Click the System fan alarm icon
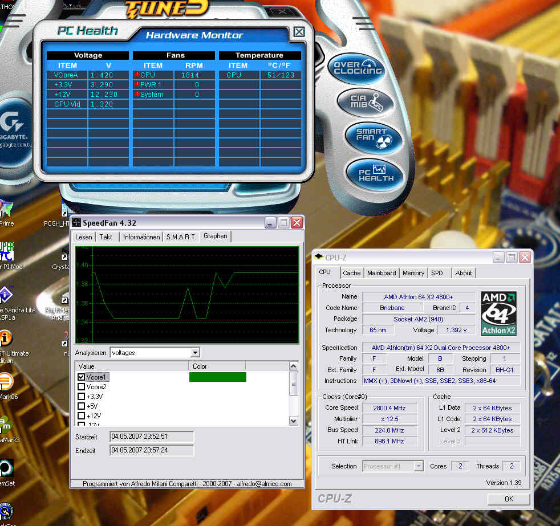The width and height of the screenshot is (560, 526). (137, 94)
